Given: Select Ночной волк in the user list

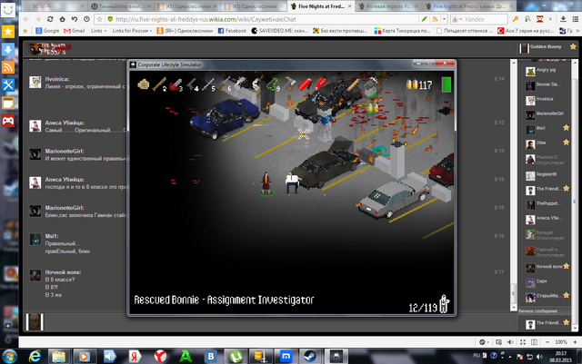Looking at the screenshot, I should (547, 267).
